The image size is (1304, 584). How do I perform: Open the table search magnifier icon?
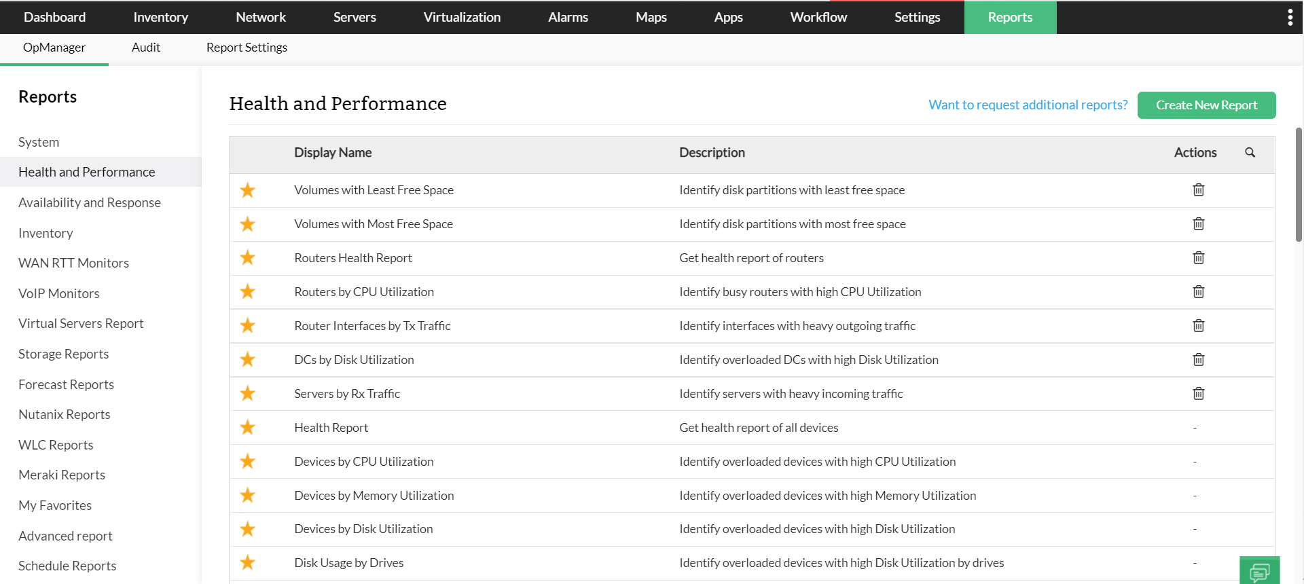[x=1250, y=153]
